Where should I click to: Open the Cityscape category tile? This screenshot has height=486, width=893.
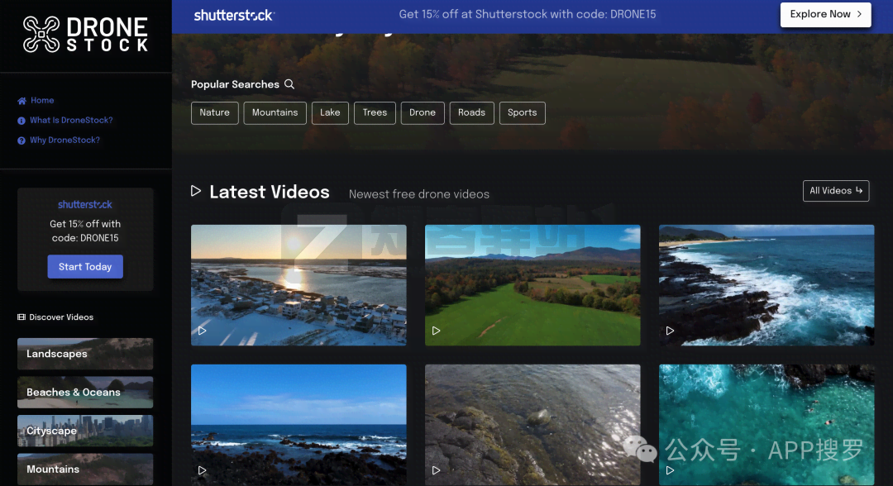coord(85,431)
